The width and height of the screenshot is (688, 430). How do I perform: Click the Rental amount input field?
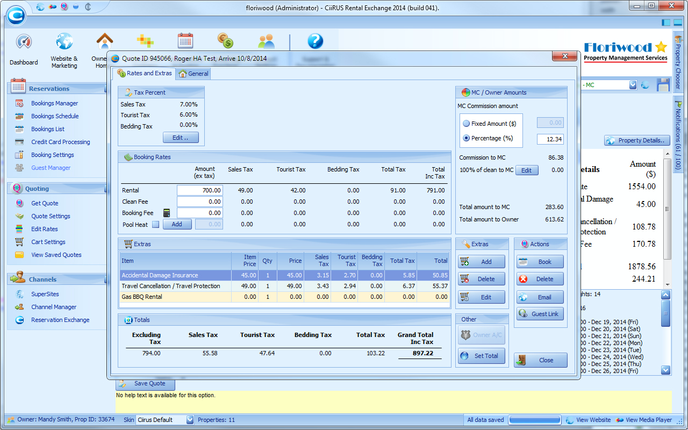pos(200,190)
